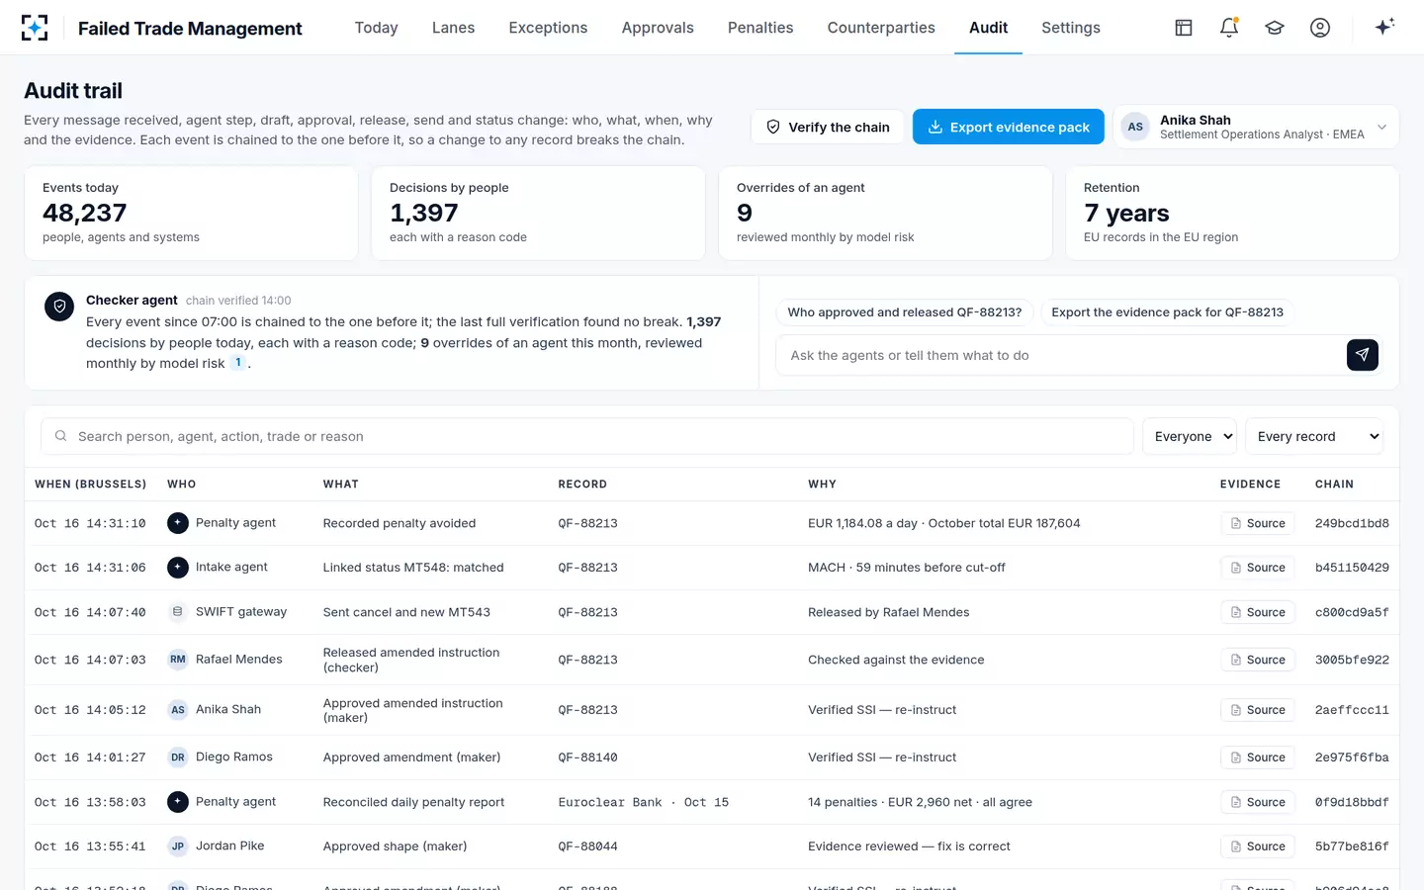This screenshot has height=890, width=1424.
Task: Go to the Penalties tab
Action: click(760, 28)
